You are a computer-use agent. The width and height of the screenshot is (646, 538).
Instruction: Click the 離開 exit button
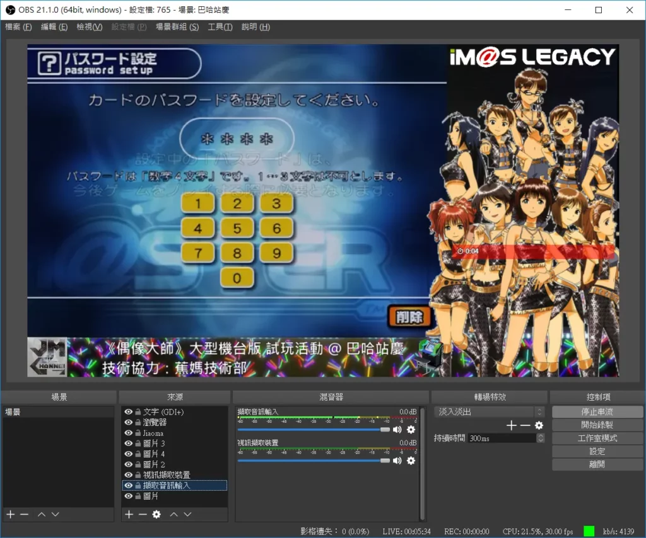coord(597,464)
